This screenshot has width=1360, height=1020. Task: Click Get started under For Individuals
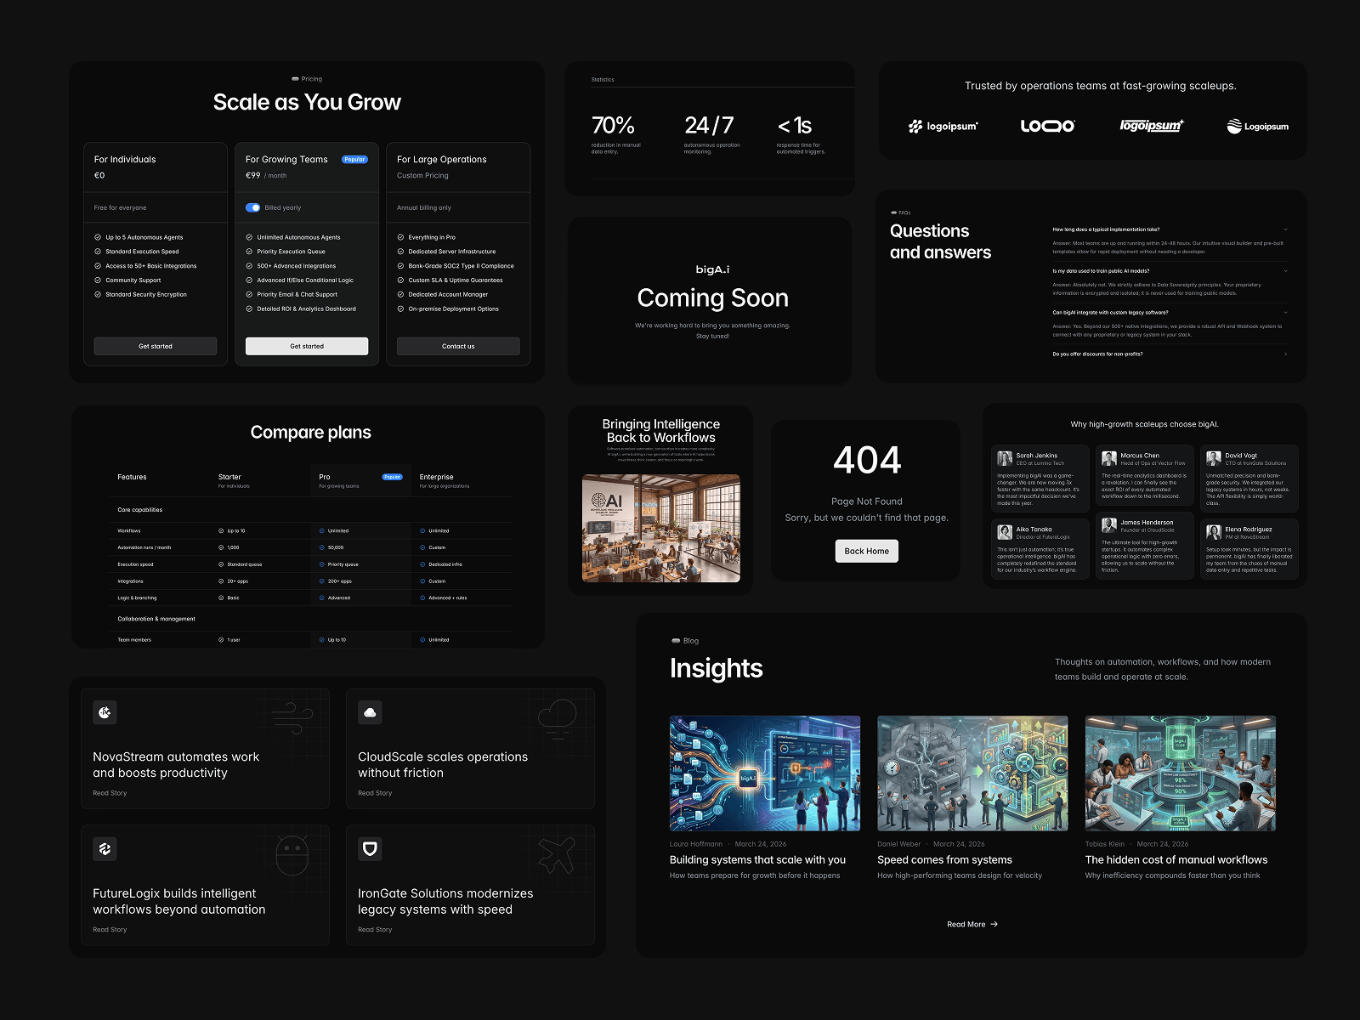(x=156, y=346)
